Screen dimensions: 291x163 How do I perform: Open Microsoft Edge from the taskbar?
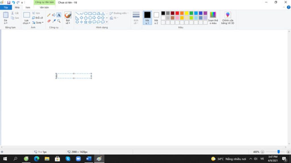(x=37, y=159)
